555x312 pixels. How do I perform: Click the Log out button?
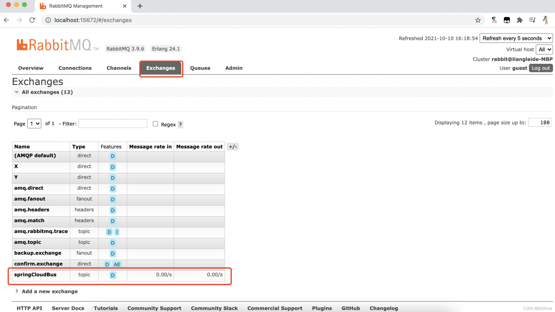[x=541, y=68]
